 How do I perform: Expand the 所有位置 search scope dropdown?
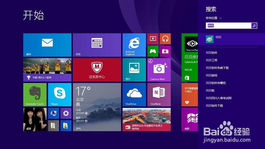tap(213, 18)
